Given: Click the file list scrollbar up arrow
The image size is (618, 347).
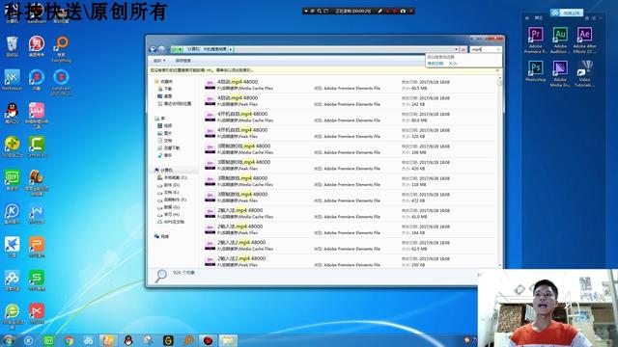Looking at the screenshot, I should point(500,78).
